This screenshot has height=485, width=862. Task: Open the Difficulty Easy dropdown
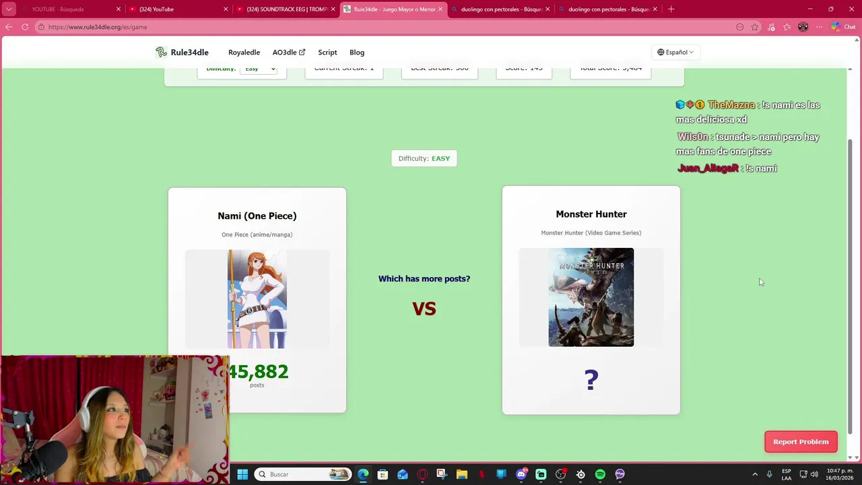(259, 69)
